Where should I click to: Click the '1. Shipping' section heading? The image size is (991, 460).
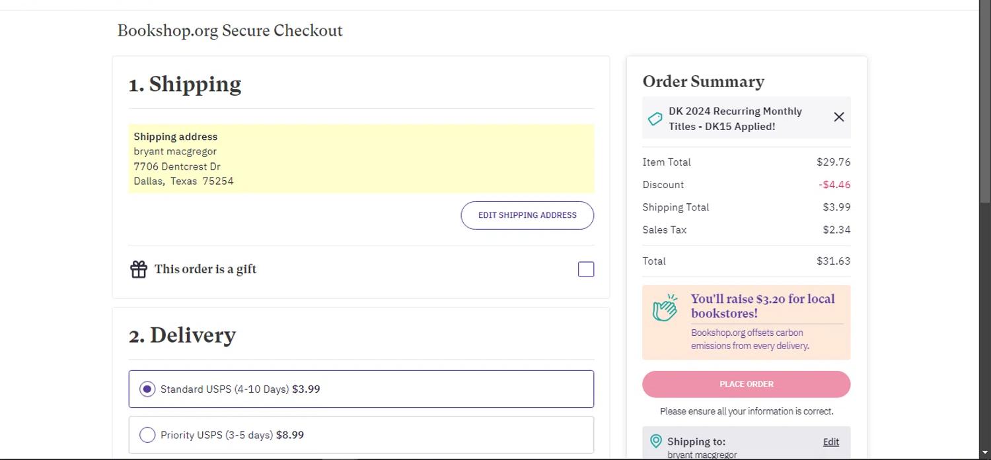click(x=185, y=84)
